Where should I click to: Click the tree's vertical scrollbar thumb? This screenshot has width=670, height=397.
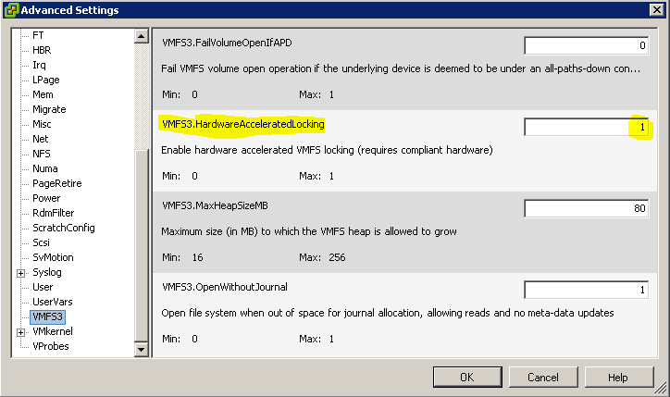click(x=141, y=245)
